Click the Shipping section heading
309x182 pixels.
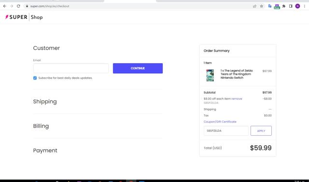point(45,102)
